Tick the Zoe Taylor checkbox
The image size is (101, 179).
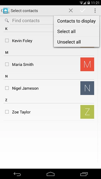coord(7,112)
